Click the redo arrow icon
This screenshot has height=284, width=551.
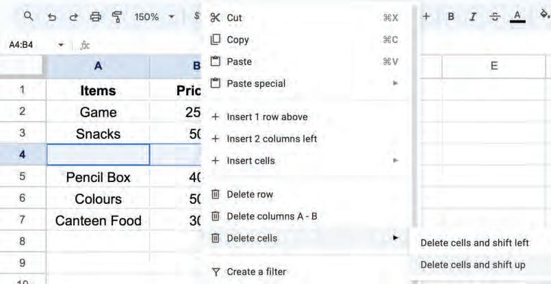[73, 16]
